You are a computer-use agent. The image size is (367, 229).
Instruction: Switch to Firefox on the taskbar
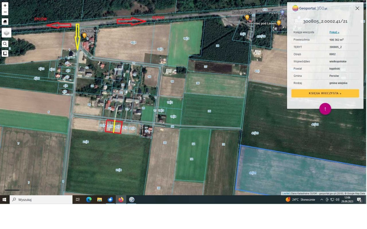(121, 200)
